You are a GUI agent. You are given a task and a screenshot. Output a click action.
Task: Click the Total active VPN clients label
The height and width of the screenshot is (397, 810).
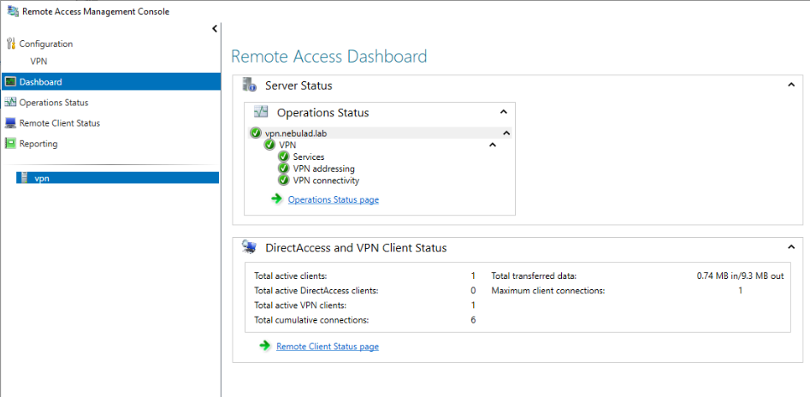coord(300,305)
